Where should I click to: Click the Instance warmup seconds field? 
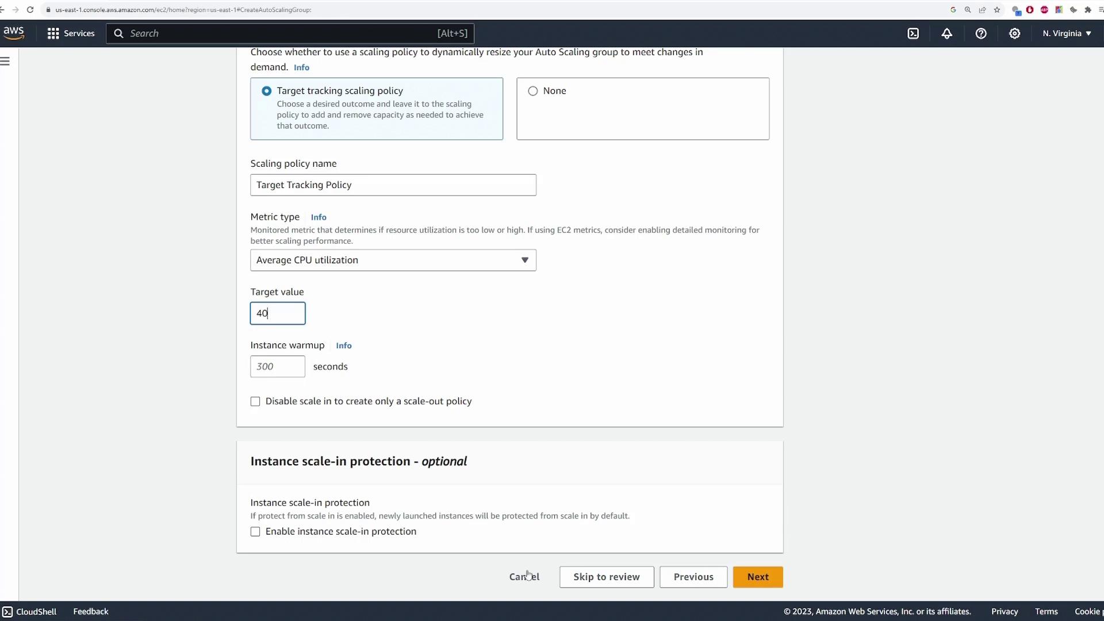(278, 366)
